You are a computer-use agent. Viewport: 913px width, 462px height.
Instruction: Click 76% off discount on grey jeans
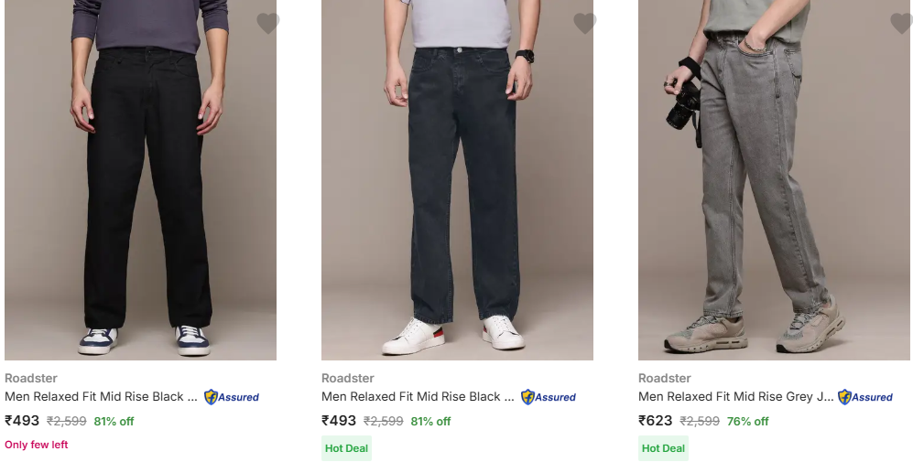[x=747, y=422]
